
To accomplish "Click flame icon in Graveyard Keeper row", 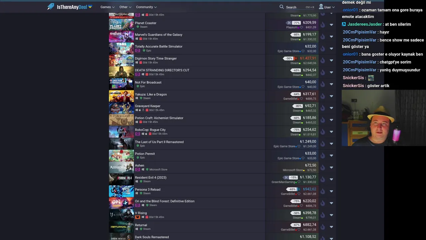I will [x=322, y=108].
